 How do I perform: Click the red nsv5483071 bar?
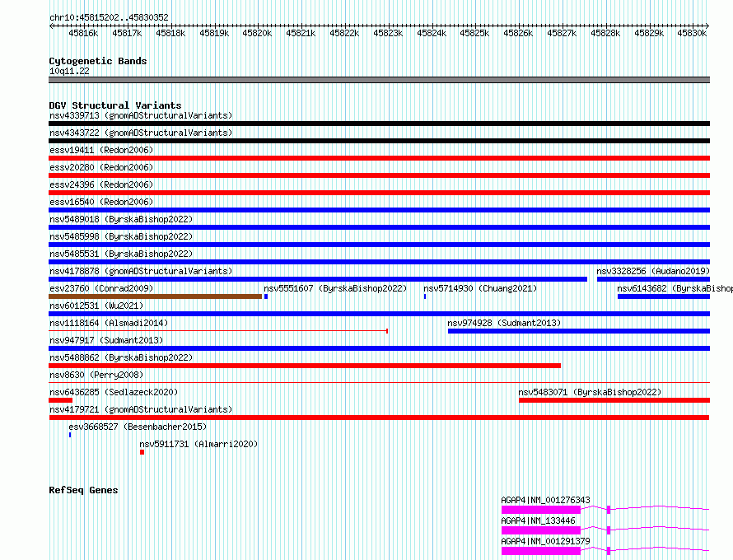point(614,400)
